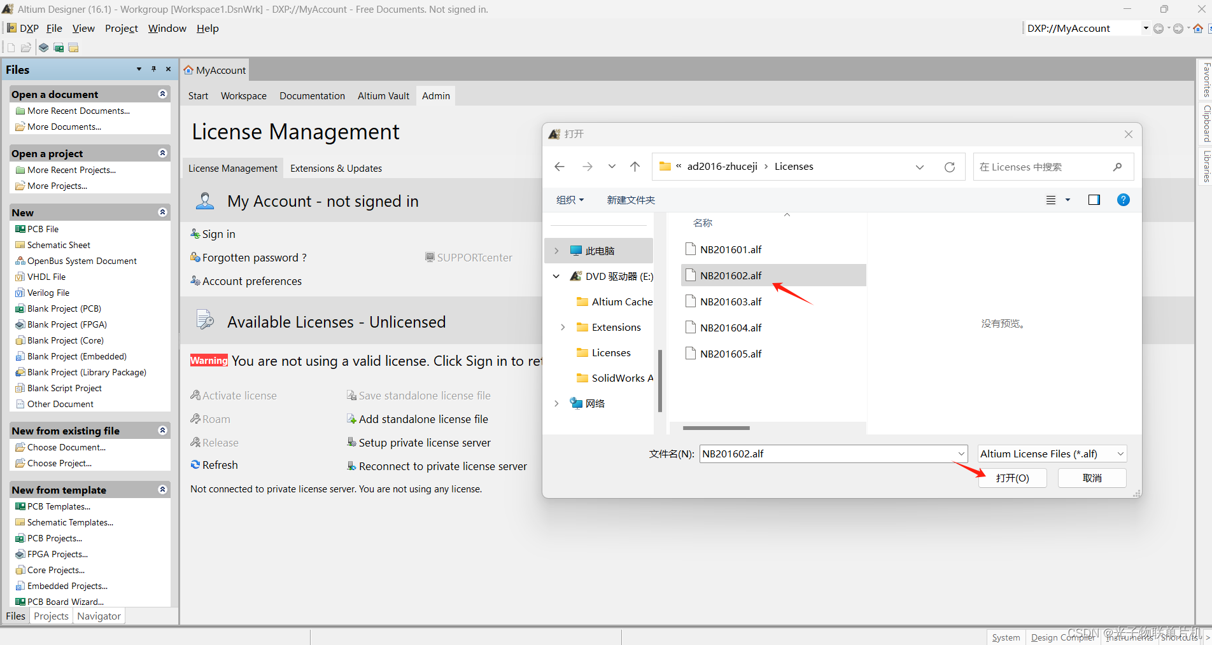The width and height of the screenshot is (1212, 645).
Task: Refresh the Licenses folder listing
Action: (x=950, y=167)
